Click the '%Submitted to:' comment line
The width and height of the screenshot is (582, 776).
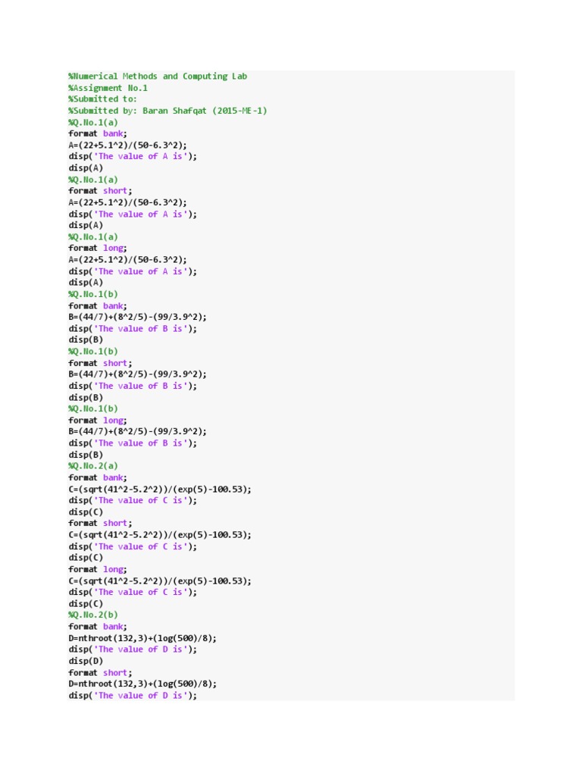click(103, 99)
